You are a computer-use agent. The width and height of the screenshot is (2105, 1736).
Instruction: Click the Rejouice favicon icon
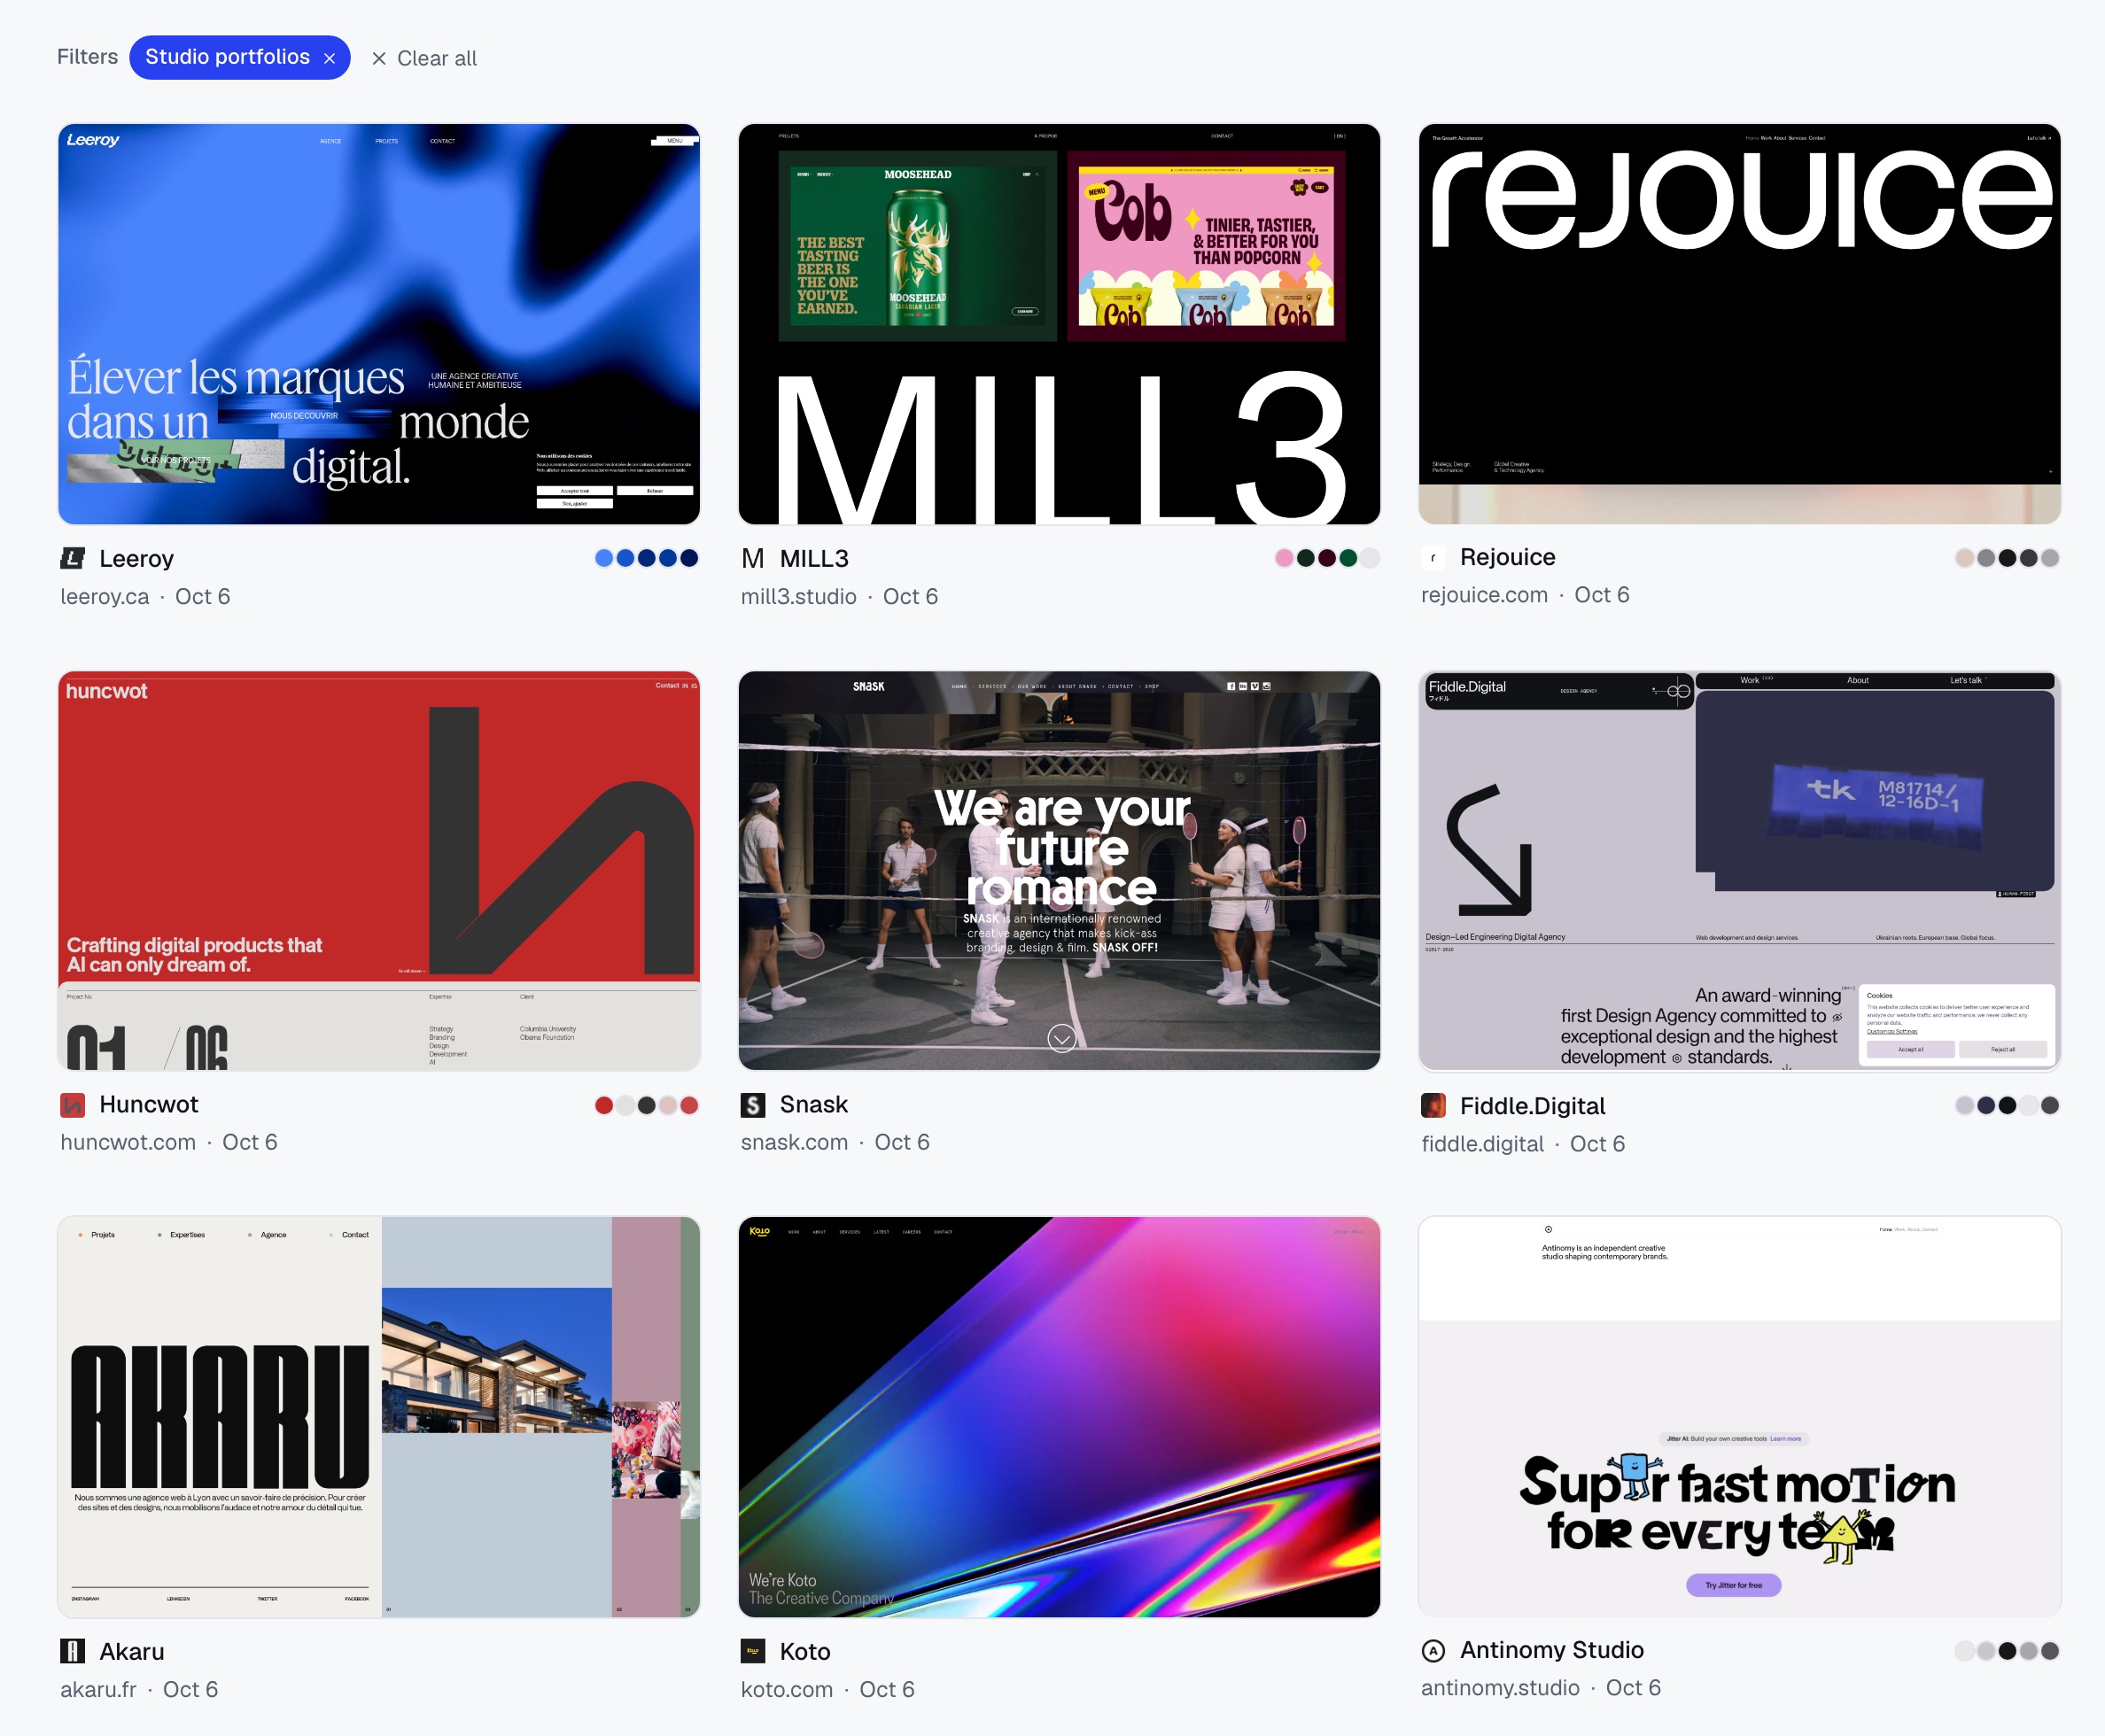coord(1433,557)
